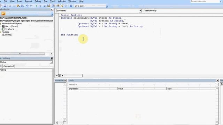The width and height of the screenshot is (223, 125).
Task: Click the help search question input field
Action: [205, 1]
